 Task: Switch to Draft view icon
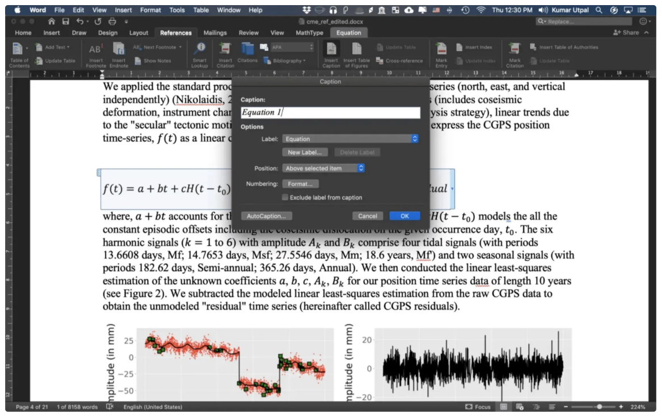552,407
